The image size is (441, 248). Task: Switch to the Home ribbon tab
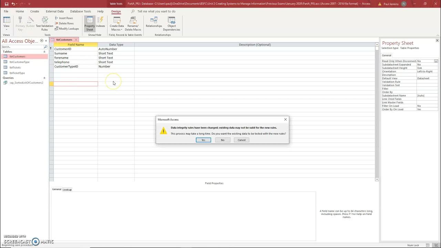point(20,11)
